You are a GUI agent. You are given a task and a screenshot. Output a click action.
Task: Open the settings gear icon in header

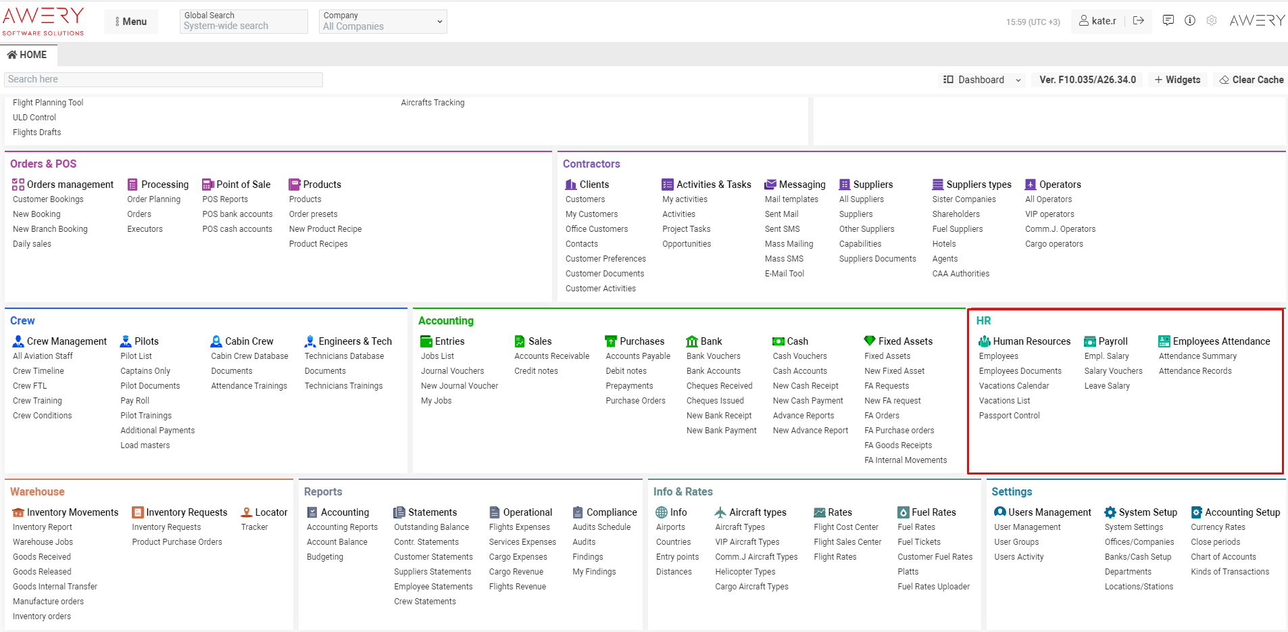tap(1212, 21)
